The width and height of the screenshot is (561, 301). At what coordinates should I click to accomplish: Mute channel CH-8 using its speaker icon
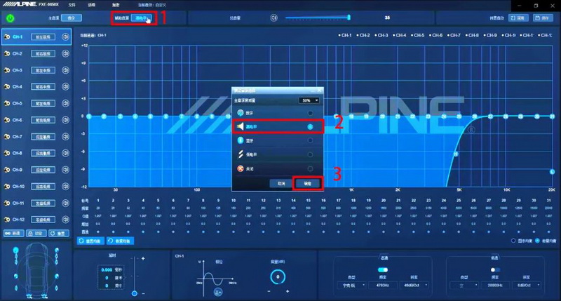pos(65,153)
